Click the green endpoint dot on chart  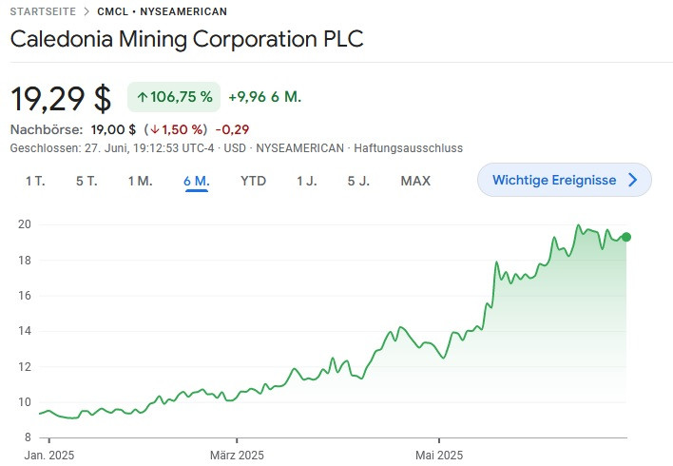[x=625, y=237]
